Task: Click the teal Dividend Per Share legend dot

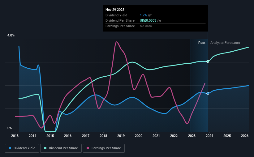Action: point(45,148)
